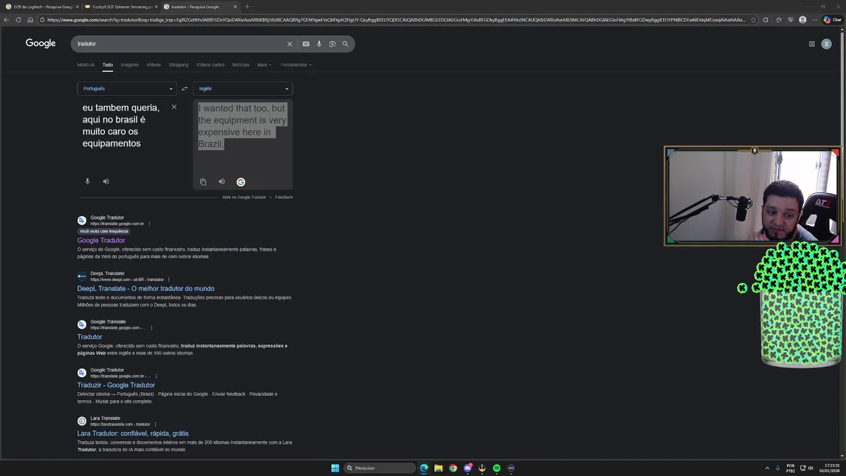Open the Windows Start menu
Screen dimensions: 846x476
335,468
